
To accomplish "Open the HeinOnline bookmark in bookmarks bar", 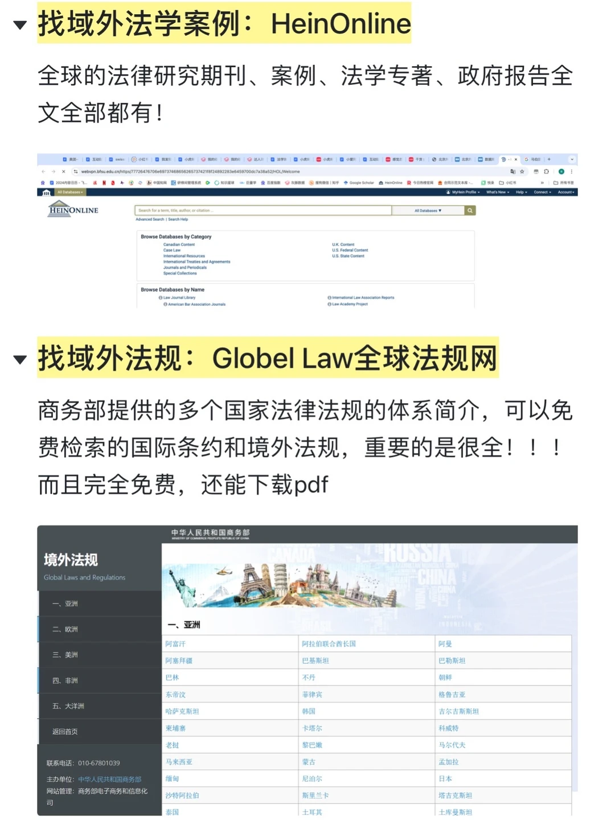I will point(391,183).
